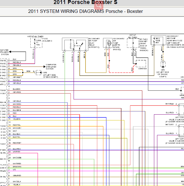
Task: Click the "BLU" label at pin 10
Action: (15, 116)
